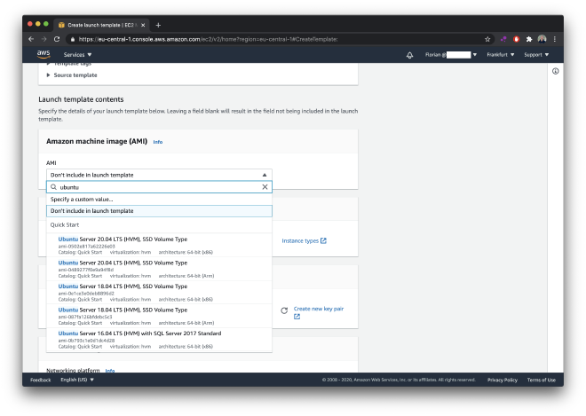The height and width of the screenshot is (416, 586).
Task: Click the red ad-blocker extension icon
Action: click(517, 39)
